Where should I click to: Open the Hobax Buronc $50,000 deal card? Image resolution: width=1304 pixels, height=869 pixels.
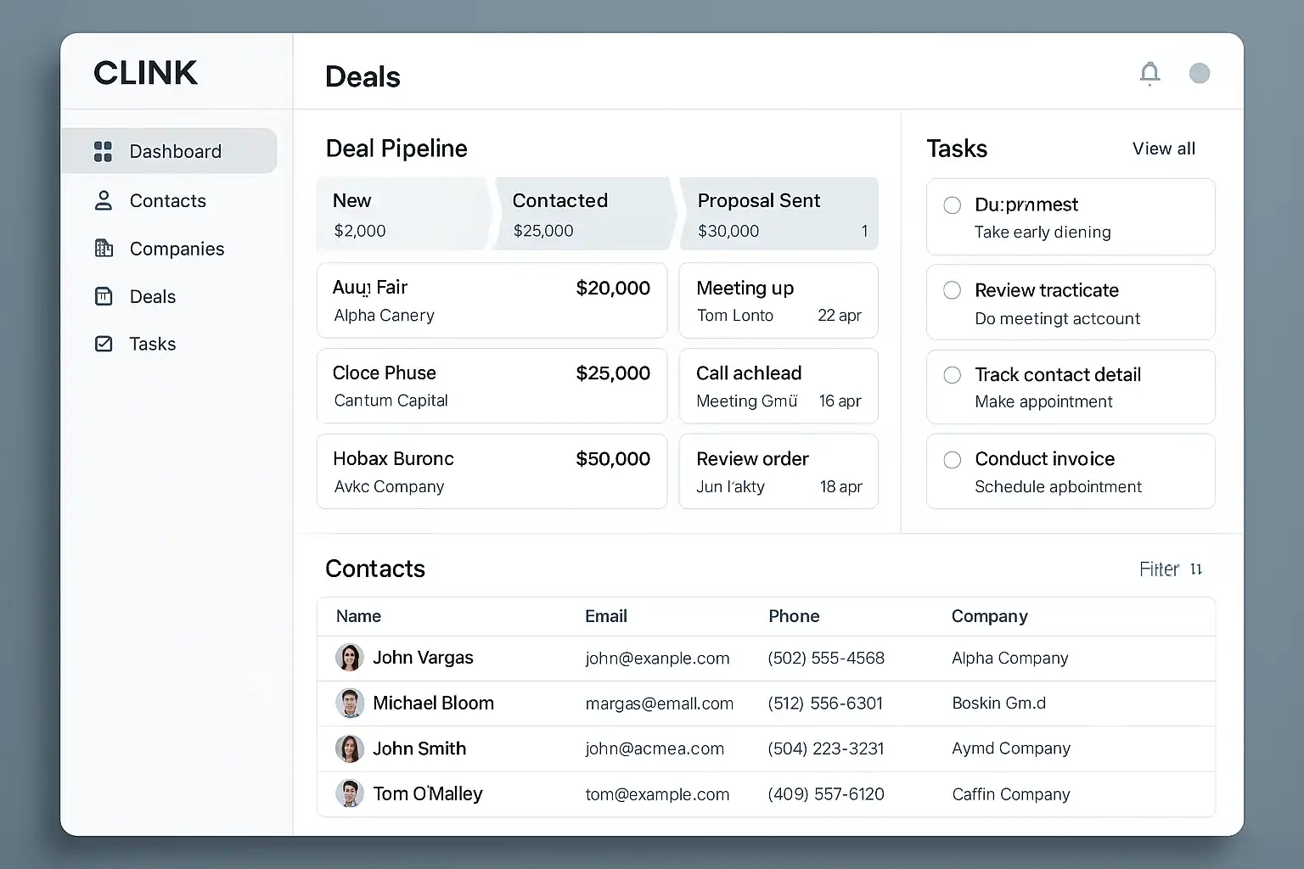[x=492, y=472]
